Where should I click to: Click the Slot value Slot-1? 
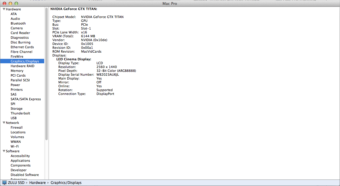coord(86,28)
